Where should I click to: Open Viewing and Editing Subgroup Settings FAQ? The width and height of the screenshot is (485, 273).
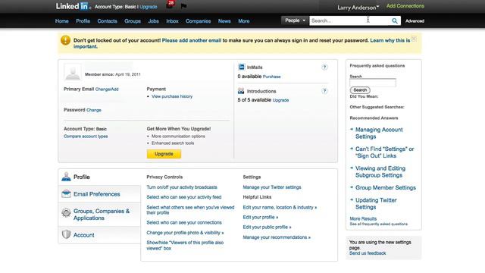click(x=380, y=172)
